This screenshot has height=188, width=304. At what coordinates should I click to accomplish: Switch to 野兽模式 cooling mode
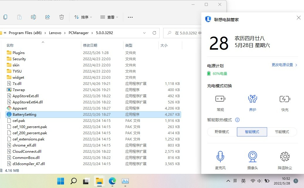pos(222,132)
